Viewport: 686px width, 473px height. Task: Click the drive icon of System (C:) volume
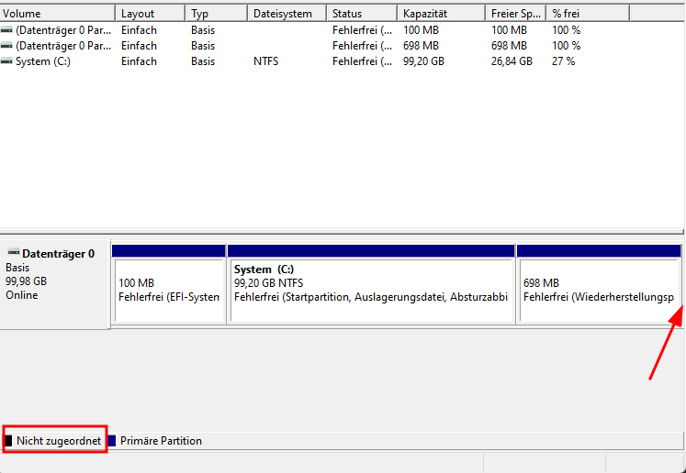click(x=6, y=61)
